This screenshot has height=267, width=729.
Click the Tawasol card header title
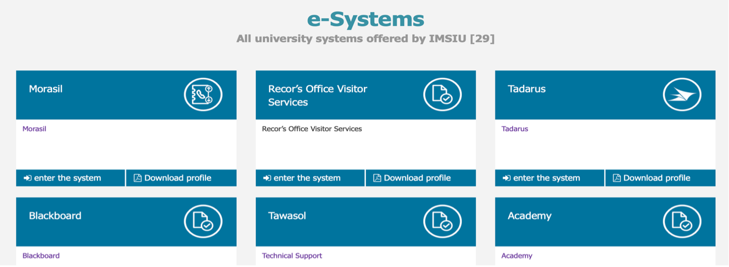(x=287, y=216)
